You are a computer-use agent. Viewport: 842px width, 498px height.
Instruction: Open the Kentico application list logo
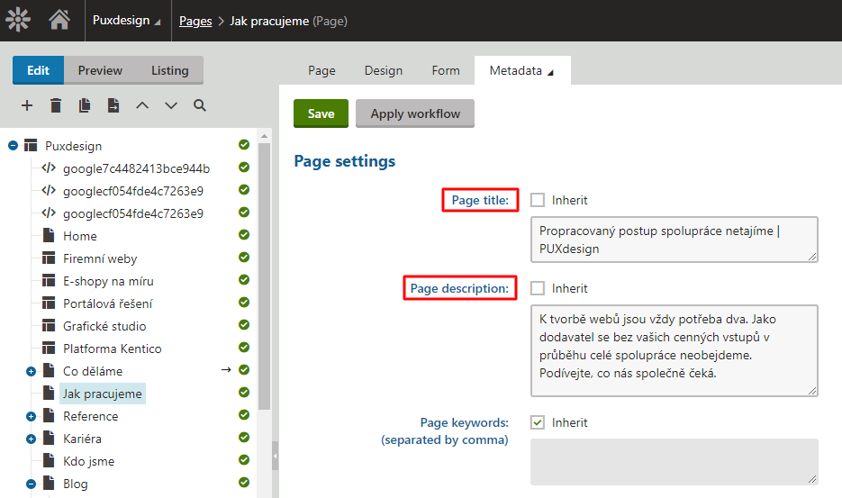point(19,20)
